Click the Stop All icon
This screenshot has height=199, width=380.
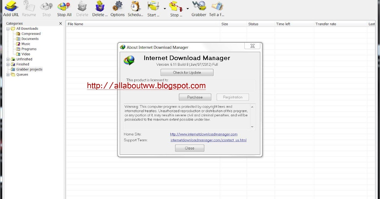pos(64,6)
